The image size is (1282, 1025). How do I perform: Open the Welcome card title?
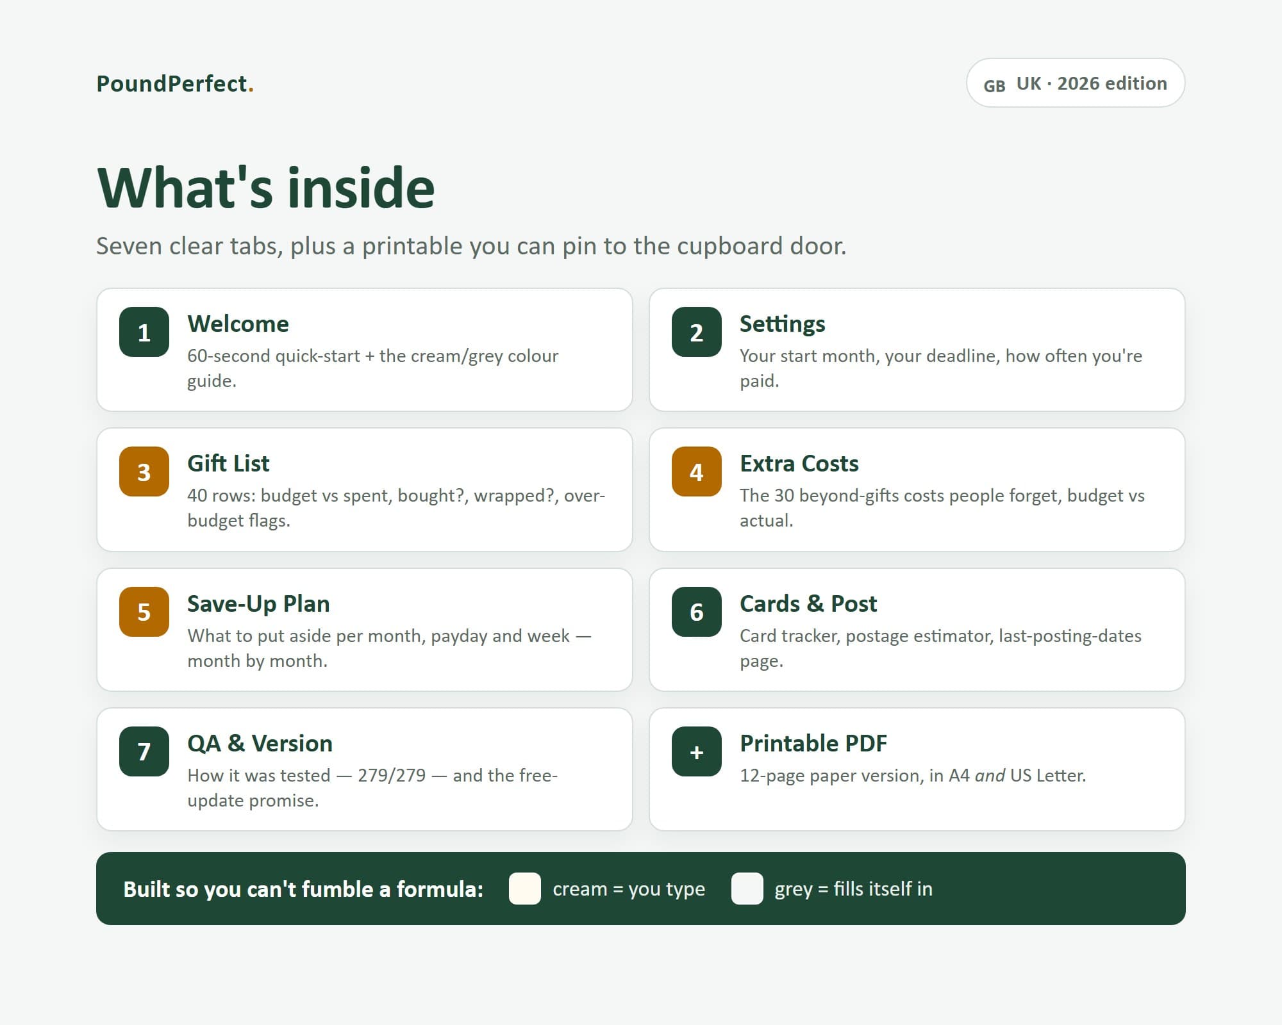click(238, 324)
